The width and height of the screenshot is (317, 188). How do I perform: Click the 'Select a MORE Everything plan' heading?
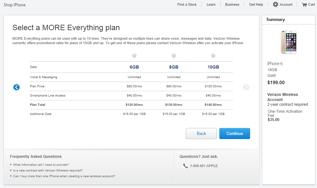pyautogui.click(x=66, y=28)
